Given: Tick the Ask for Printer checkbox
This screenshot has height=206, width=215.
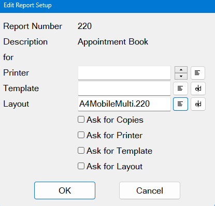Looking at the screenshot, I should (x=81, y=135).
